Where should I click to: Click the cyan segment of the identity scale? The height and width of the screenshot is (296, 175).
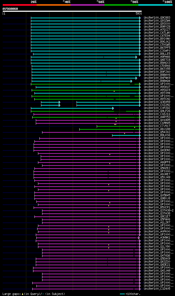point(155,5)
